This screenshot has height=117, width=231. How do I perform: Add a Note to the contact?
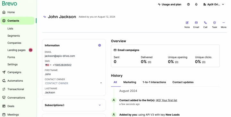point(187,25)
